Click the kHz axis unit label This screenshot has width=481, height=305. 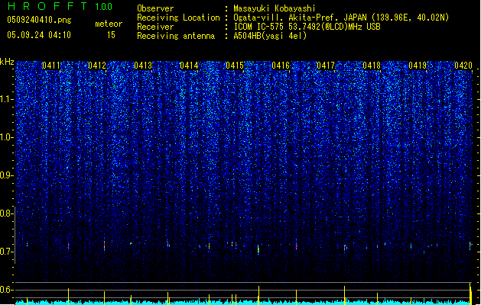click(x=7, y=62)
